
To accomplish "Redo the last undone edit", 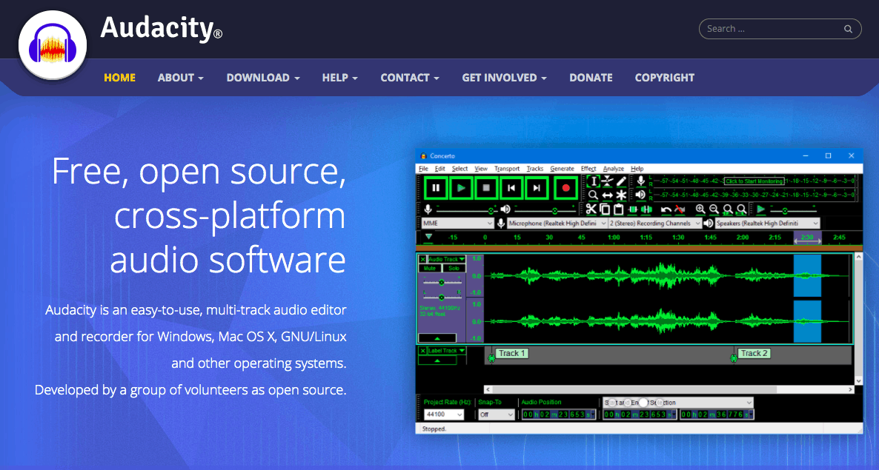I will [x=680, y=209].
